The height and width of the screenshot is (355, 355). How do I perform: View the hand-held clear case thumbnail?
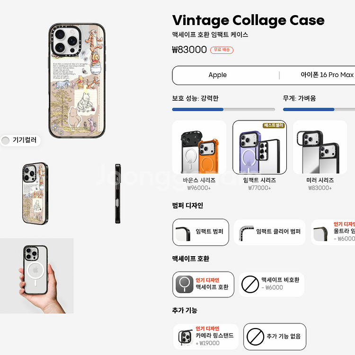[x=37, y=276]
